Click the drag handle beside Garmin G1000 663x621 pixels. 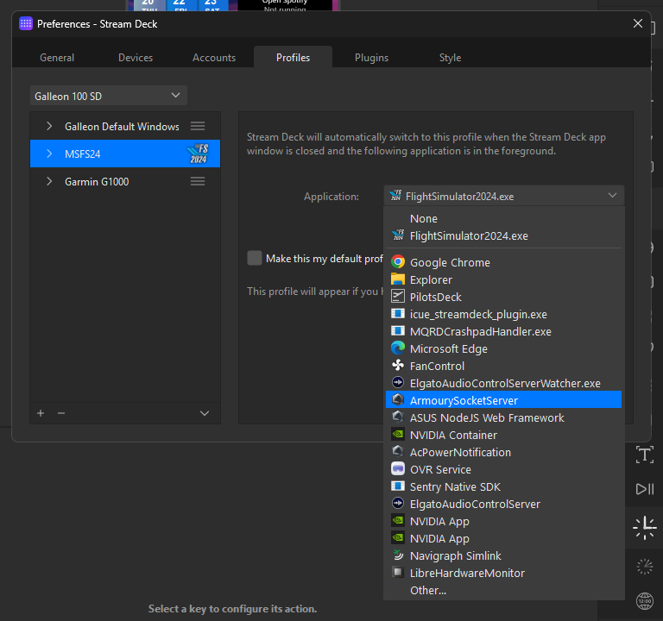coord(198,181)
